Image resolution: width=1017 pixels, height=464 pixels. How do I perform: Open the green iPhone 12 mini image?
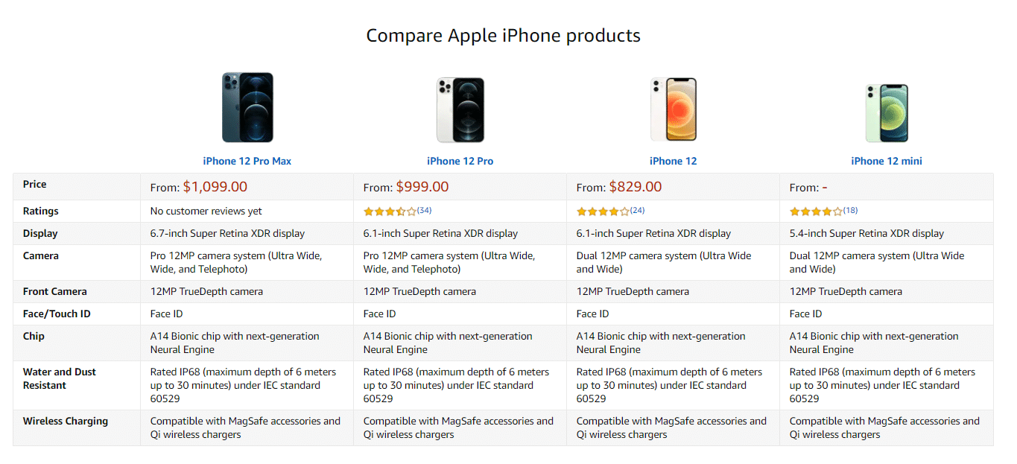(887, 112)
